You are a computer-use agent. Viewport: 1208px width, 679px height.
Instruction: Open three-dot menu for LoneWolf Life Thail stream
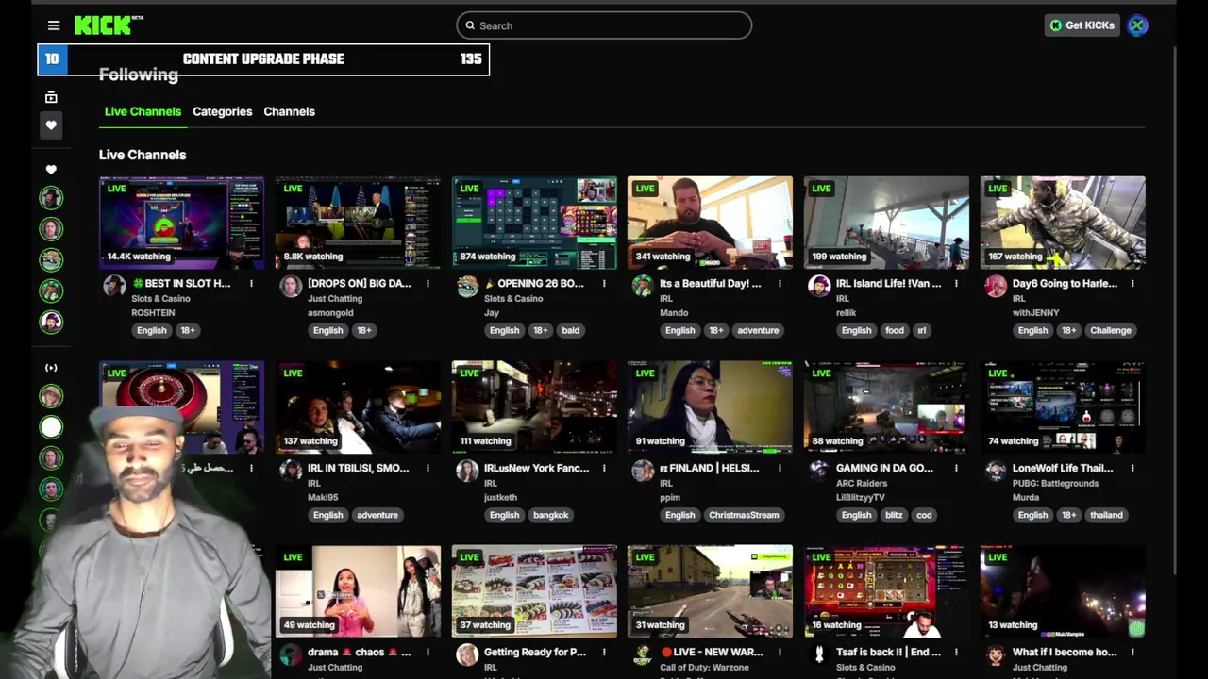1132,468
